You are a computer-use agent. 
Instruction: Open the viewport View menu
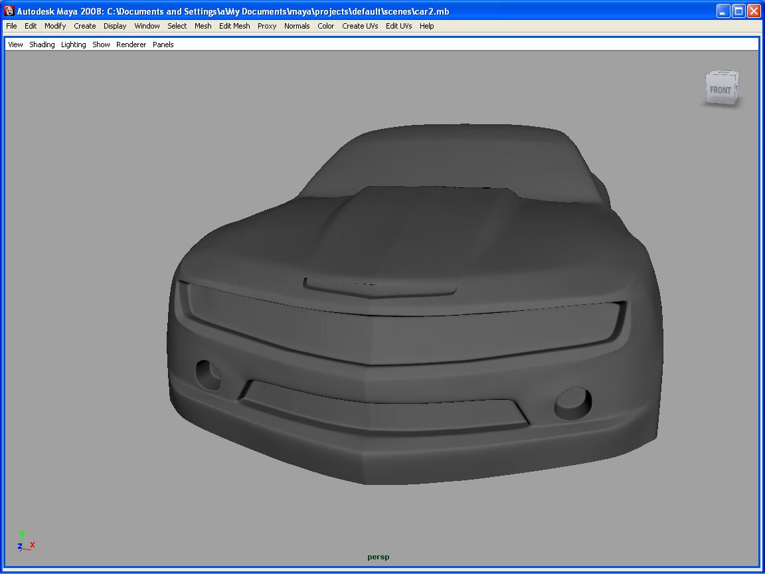(x=16, y=45)
